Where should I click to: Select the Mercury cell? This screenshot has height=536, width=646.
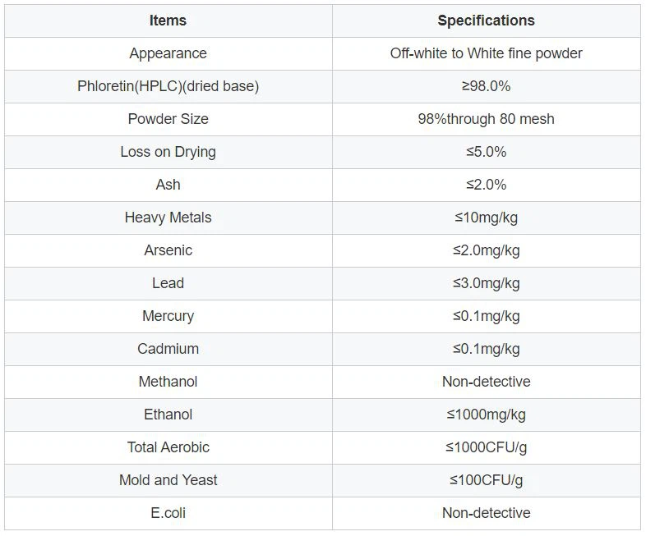[168, 316]
